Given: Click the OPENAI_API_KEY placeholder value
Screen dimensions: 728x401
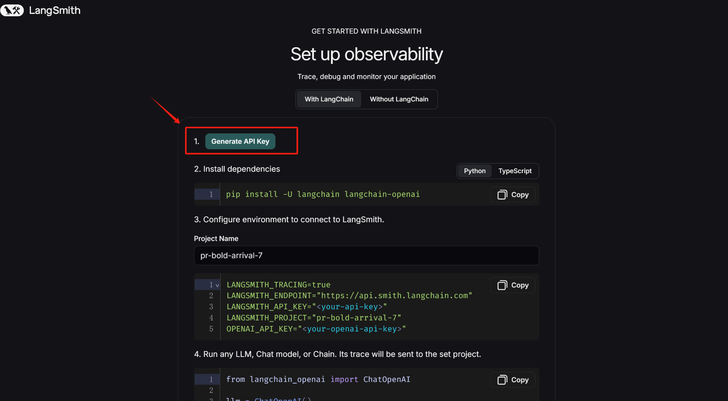Looking at the screenshot, I should tap(354, 329).
